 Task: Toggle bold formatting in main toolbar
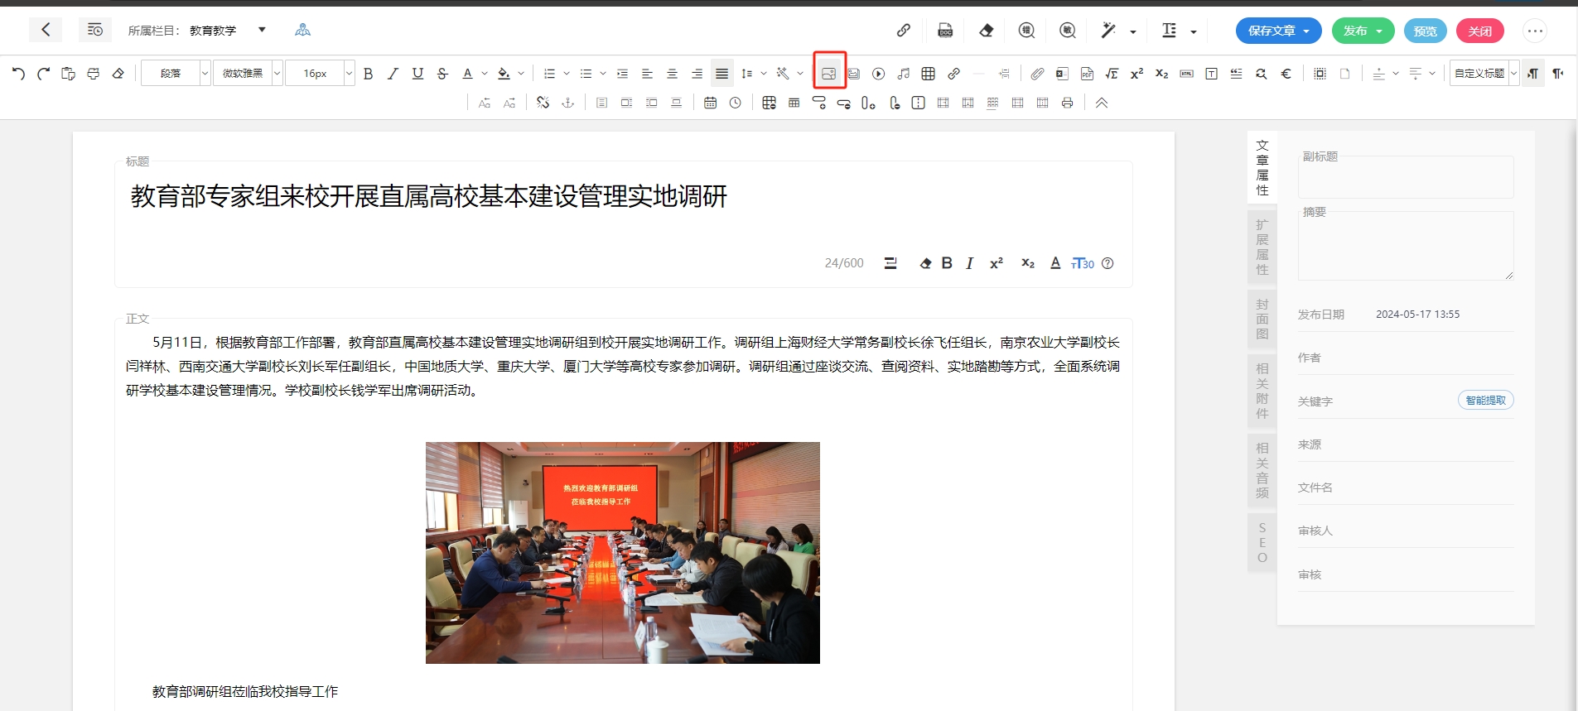click(369, 74)
